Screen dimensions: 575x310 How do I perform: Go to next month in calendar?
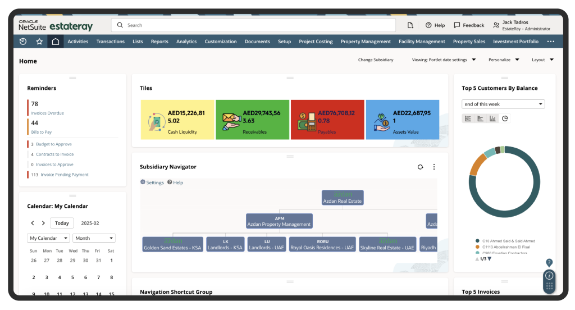pos(43,223)
